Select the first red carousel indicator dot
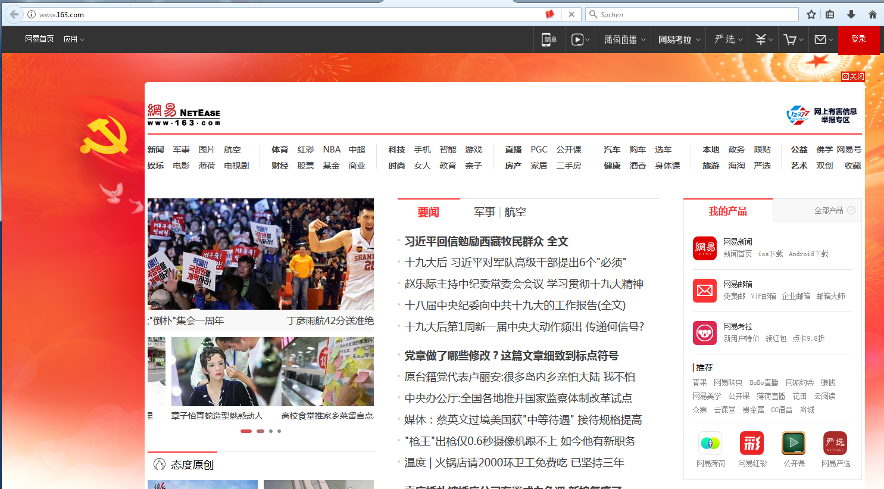The height and width of the screenshot is (489, 884). 246,431
